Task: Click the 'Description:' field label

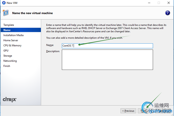Action: 53,51
